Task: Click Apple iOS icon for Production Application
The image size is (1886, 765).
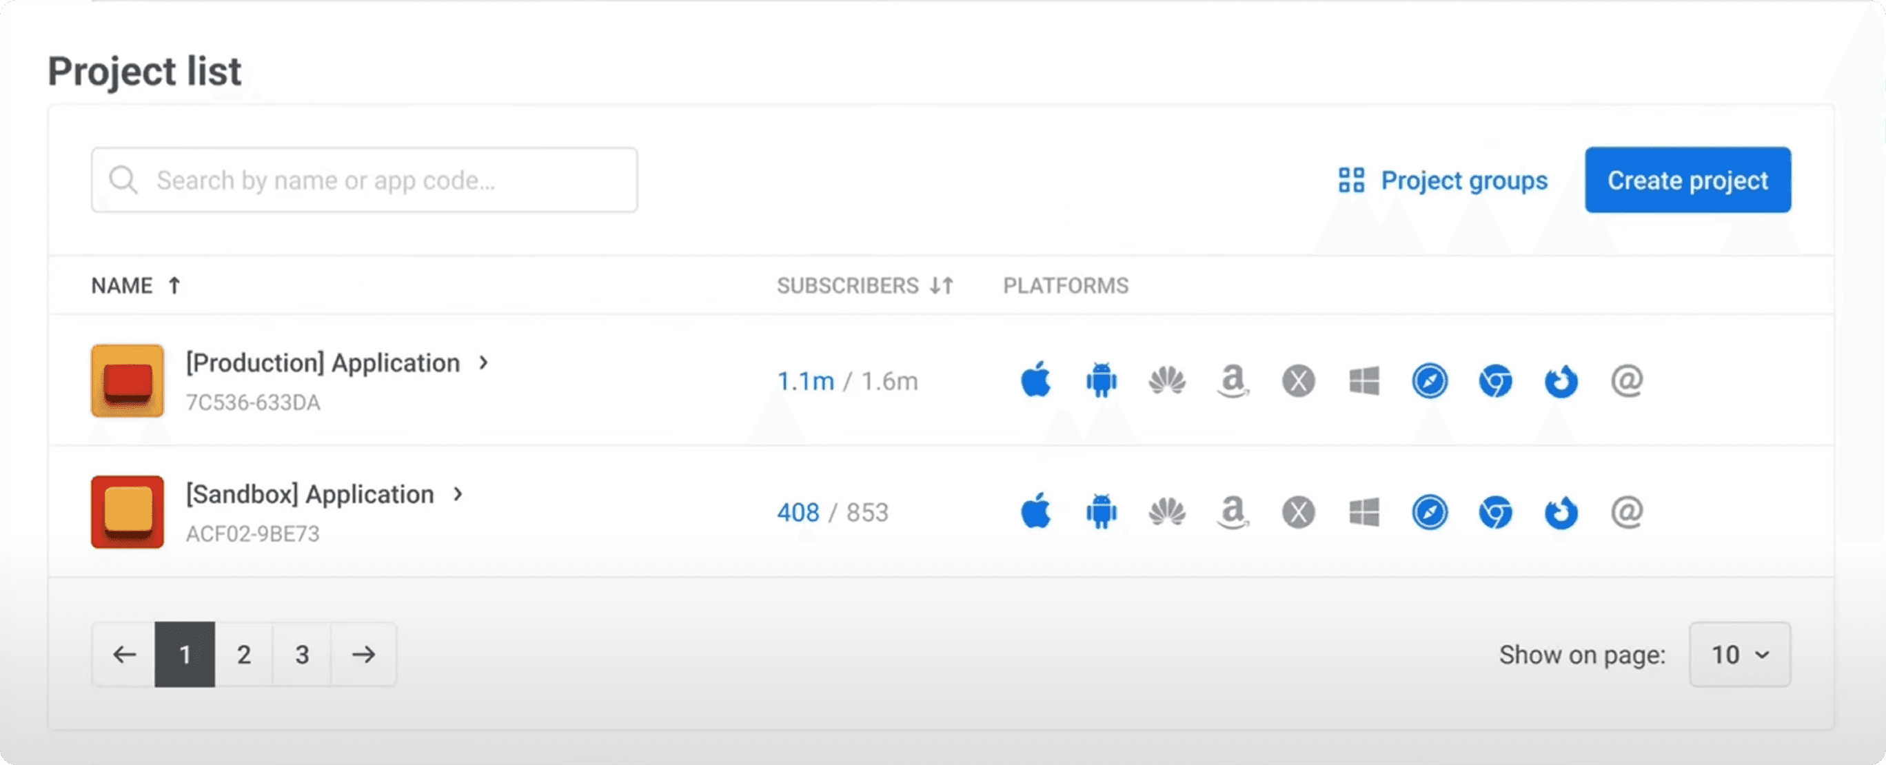Action: click(x=1035, y=380)
